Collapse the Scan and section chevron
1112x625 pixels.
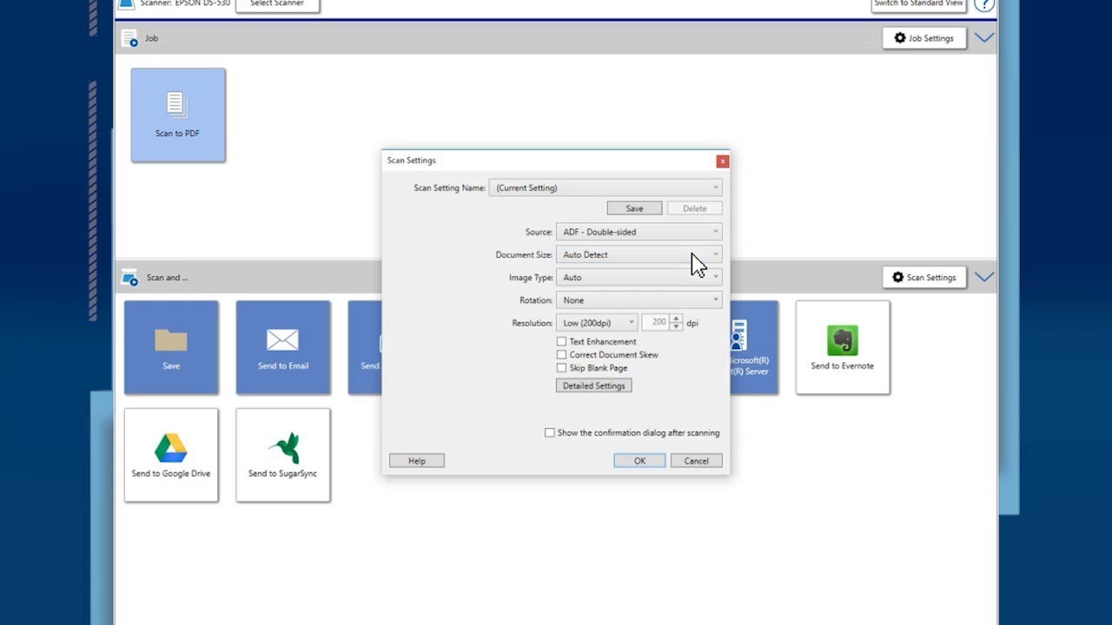click(984, 278)
